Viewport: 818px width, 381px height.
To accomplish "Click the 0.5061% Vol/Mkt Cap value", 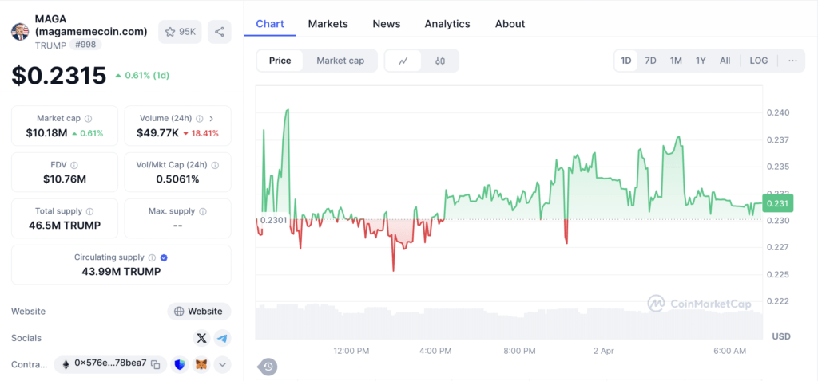I will click(x=178, y=179).
